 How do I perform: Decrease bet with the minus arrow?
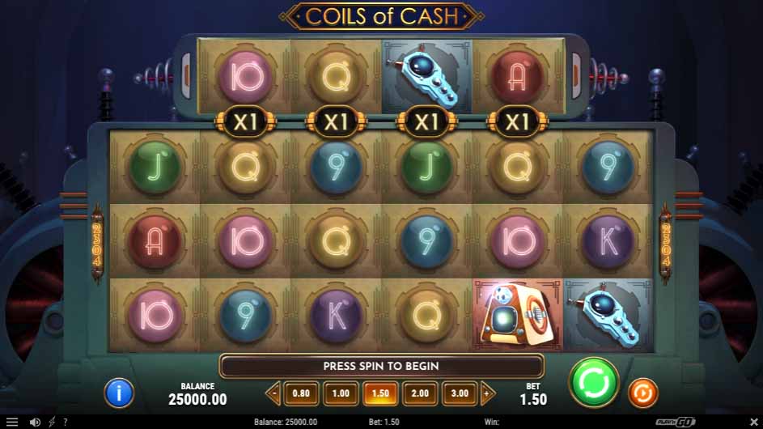pos(274,393)
